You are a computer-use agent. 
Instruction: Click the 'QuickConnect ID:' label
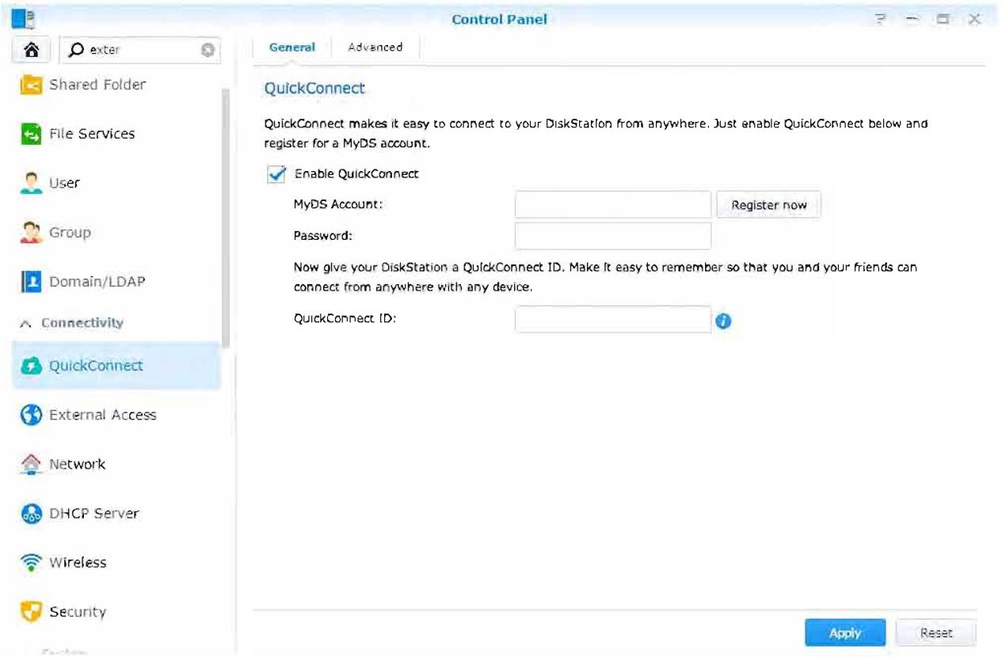[345, 320]
